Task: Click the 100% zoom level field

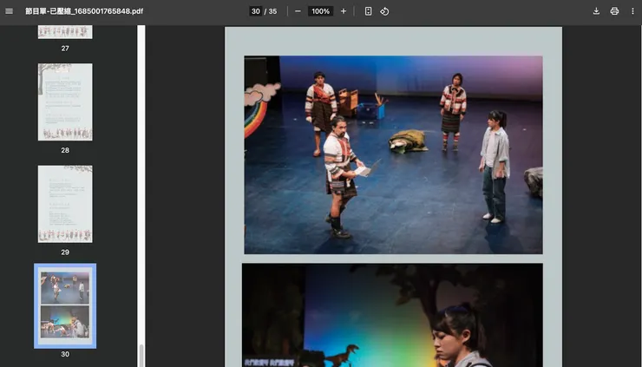Action: [320, 11]
